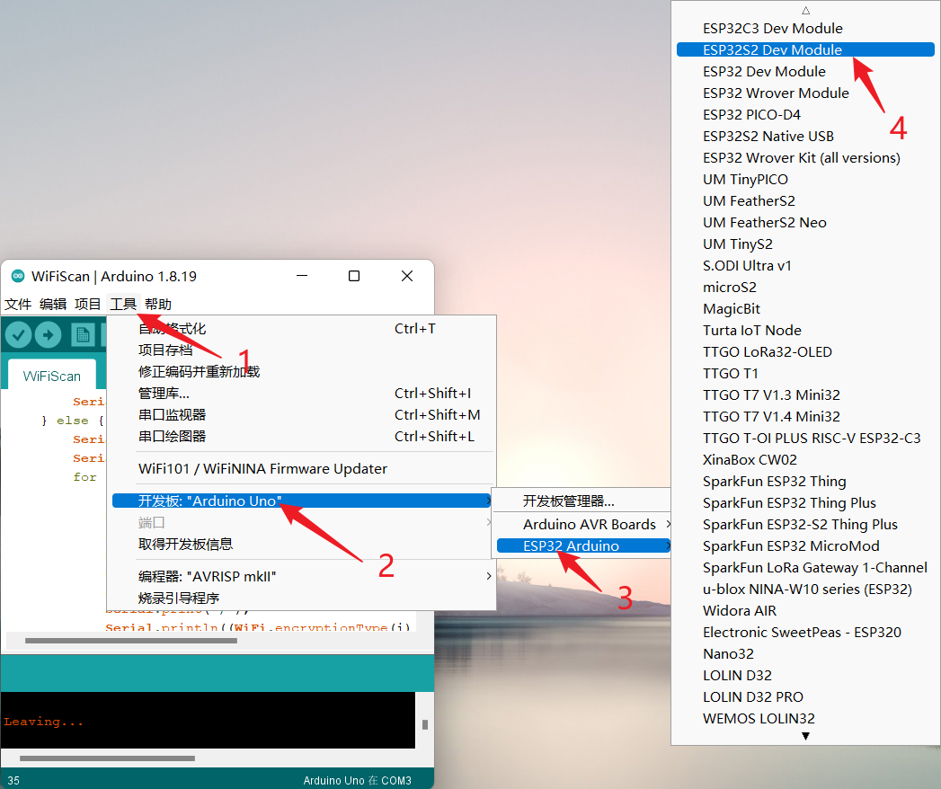Select MagicBit board
The height and width of the screenshot is (789, 941).
tap(805, 309)
